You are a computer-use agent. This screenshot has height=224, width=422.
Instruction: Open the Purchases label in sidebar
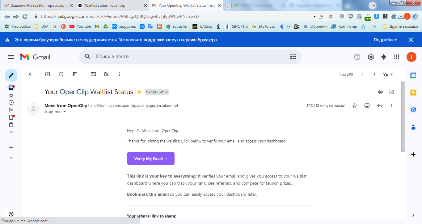[x=11, y=125]
